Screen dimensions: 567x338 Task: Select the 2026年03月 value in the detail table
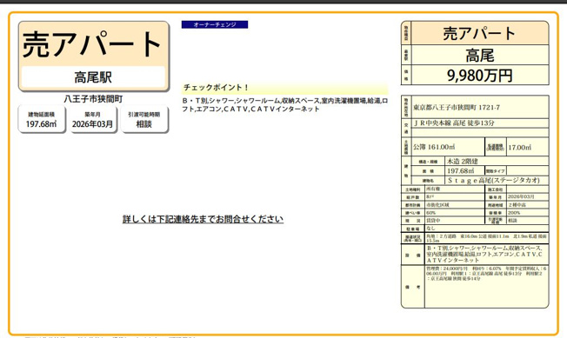coord(521,197)
